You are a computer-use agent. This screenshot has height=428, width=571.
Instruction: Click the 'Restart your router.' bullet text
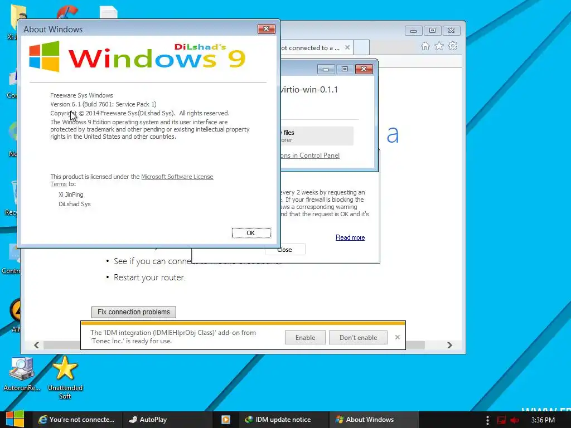point(149,278)
